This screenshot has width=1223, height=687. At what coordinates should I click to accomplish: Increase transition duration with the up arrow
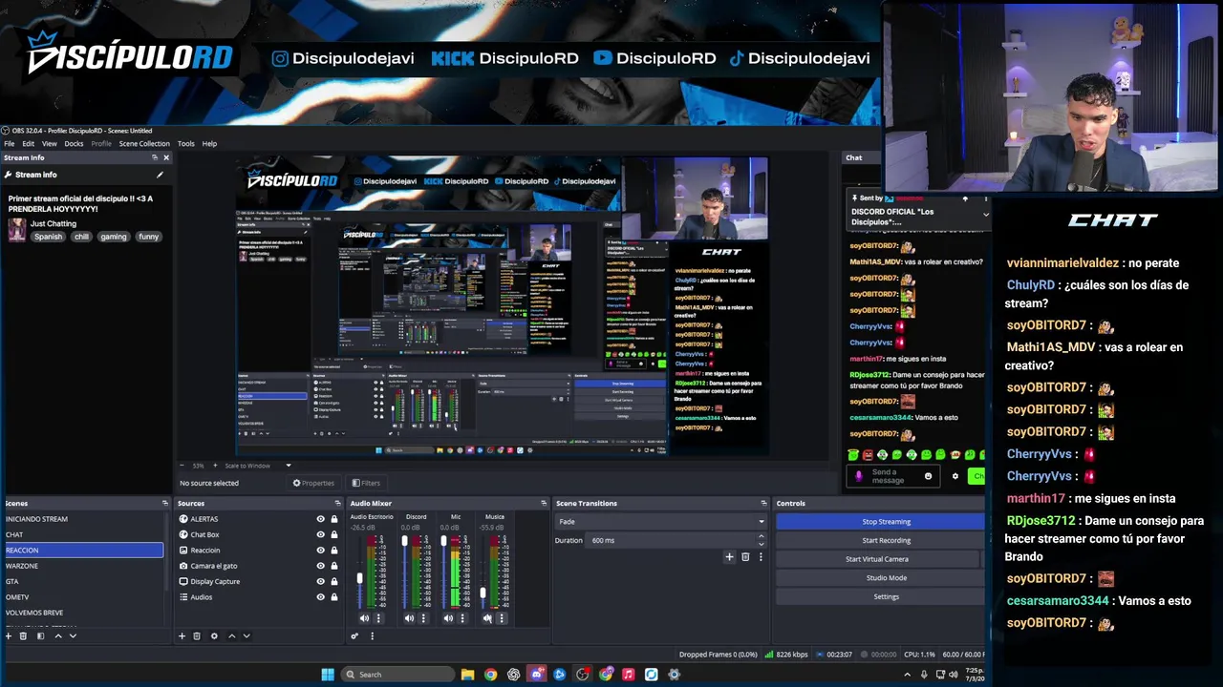coord(761,536)
